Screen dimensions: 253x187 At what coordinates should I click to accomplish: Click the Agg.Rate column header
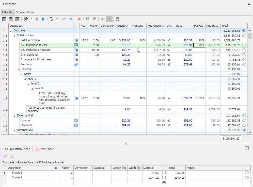(x=213, y=26)
